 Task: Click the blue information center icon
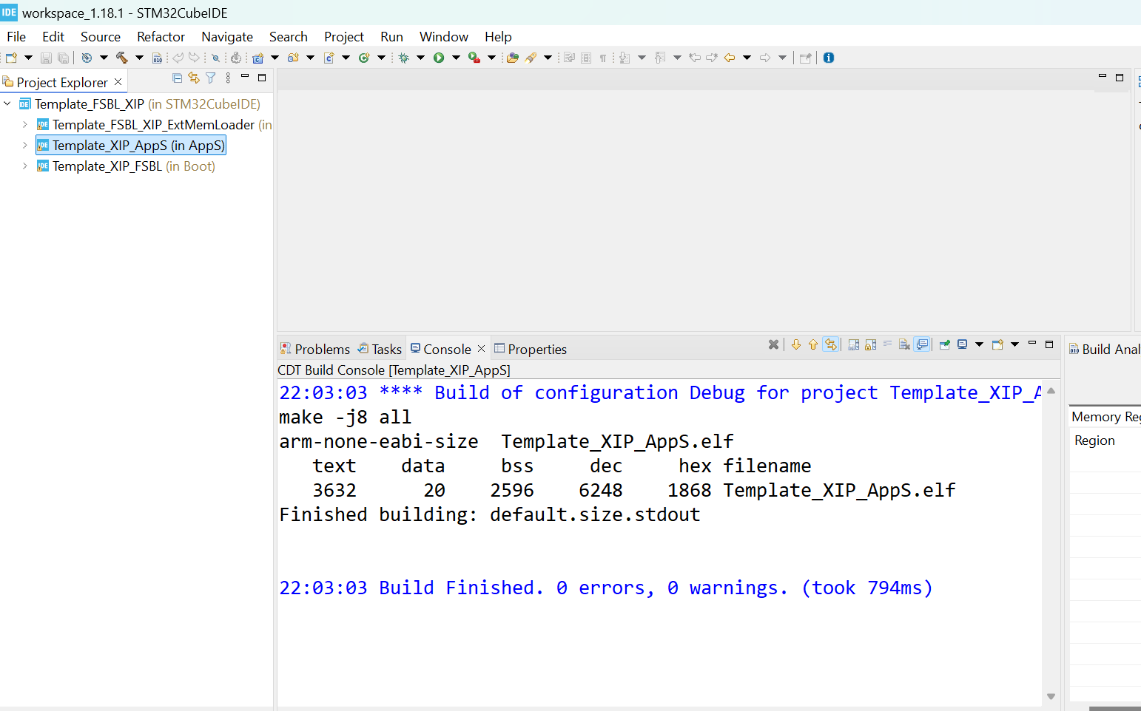tap(829, 58)
